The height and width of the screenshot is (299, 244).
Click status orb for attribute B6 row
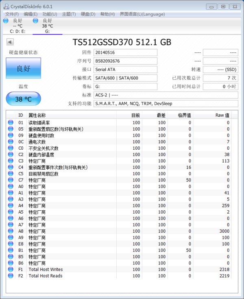pos(11,263)
